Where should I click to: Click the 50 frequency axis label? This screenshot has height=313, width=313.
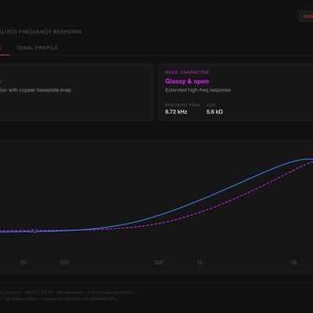point(23,262)
